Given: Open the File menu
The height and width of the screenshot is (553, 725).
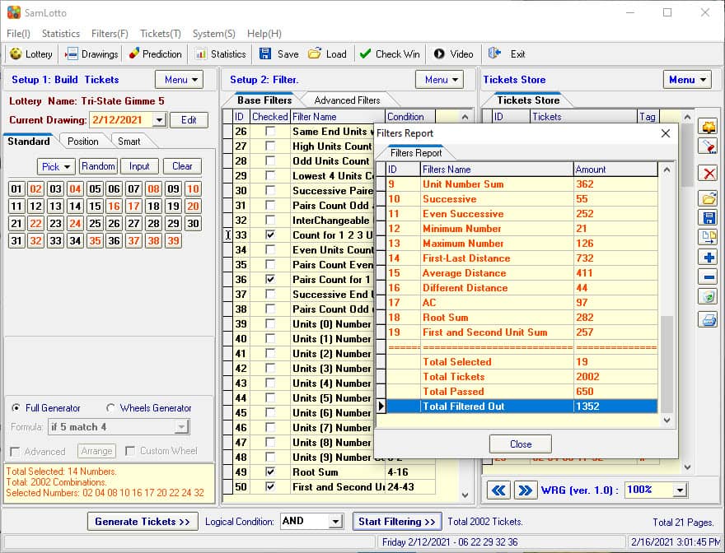Looking at the screenshot, I should click(x=18, y=34).
